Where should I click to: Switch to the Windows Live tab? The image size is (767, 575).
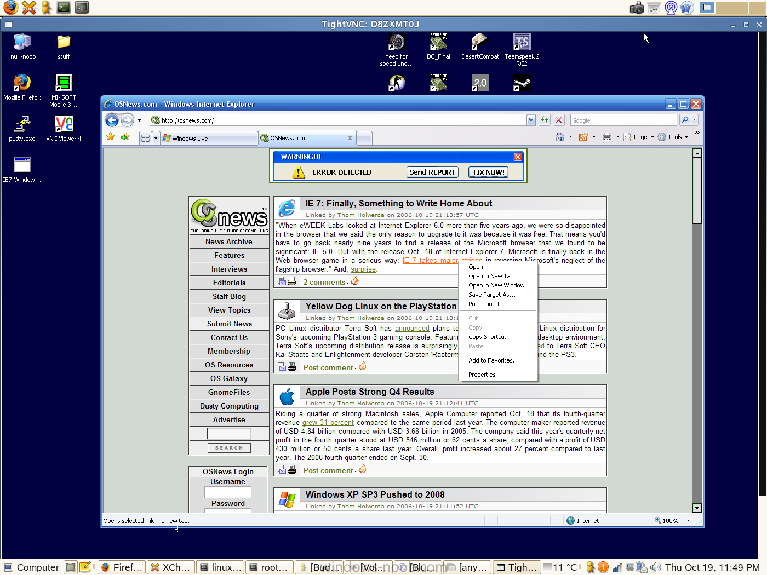tap(209, 138)
